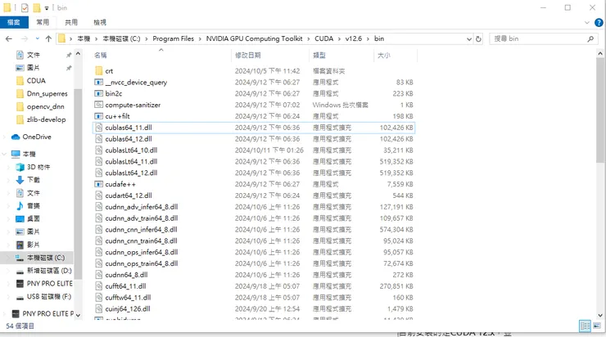
Task: Open the File (檔案) menu tab
Action: coord(14,22)
